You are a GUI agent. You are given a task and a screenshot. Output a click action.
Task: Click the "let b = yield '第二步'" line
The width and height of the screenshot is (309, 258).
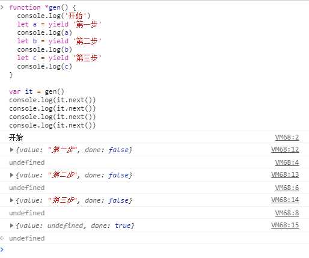pyautogui.click(x=59, y=41)
